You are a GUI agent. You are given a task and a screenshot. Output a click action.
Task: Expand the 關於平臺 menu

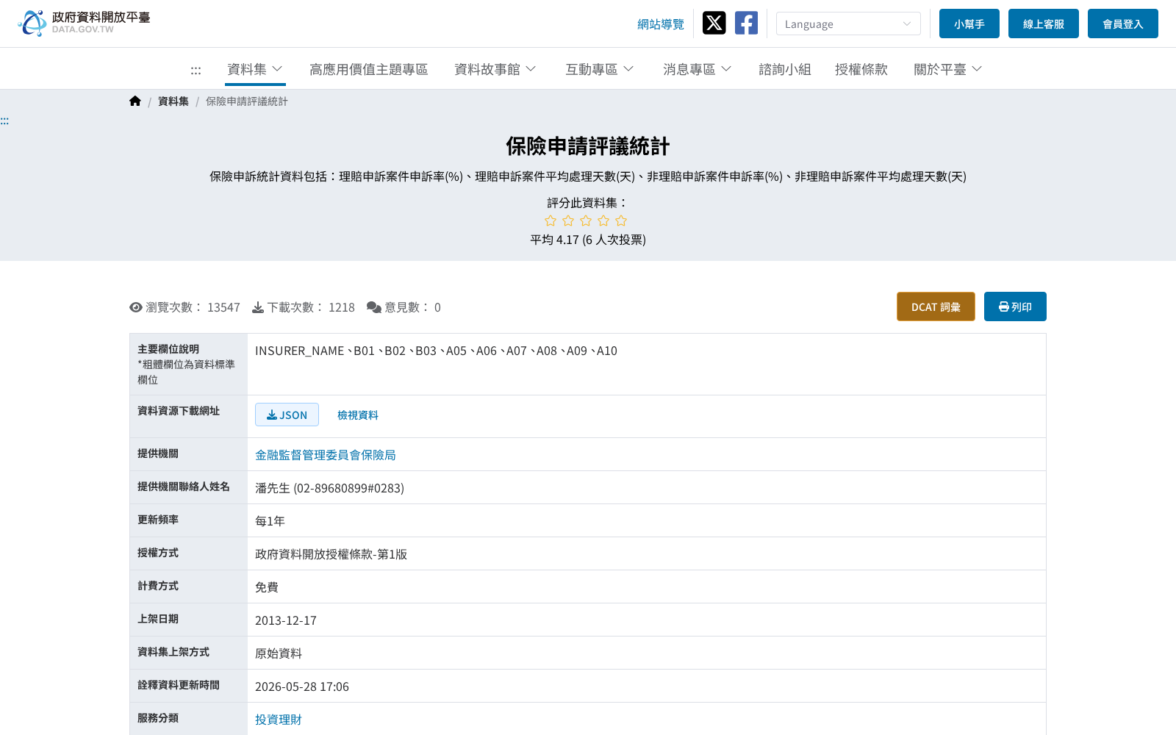pos(948,69)
